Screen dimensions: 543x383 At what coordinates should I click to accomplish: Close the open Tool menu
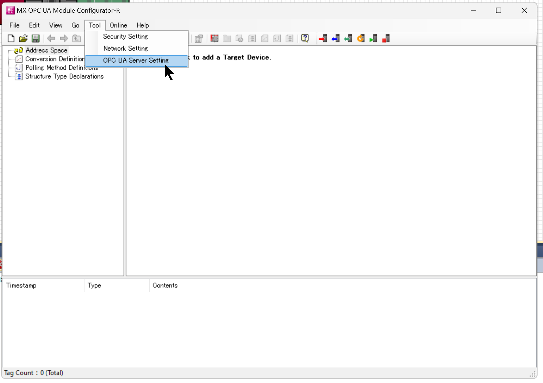click(x=95, y=25)
